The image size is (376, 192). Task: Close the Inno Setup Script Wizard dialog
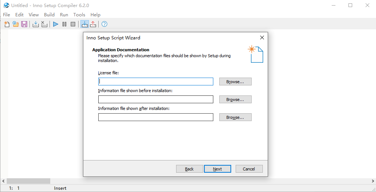(x=262, y=38)
